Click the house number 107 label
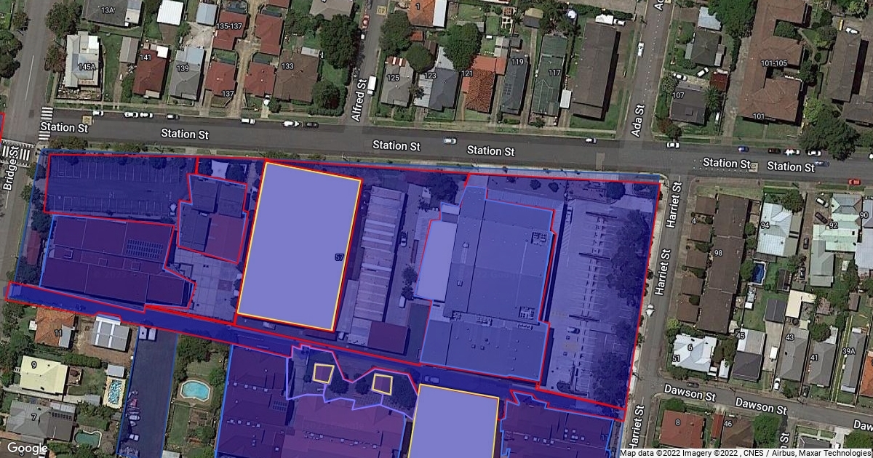Screen dimensions: 873x458 (679, 95)
